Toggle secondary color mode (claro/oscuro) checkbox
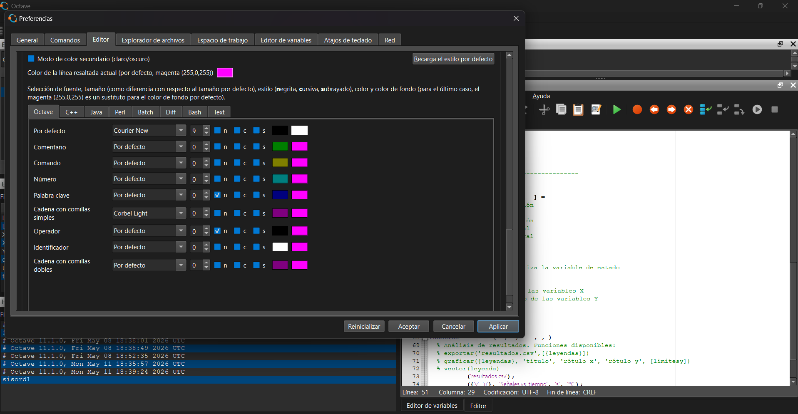The width and height of the screenshot is (798, 414). pos(31,59)
